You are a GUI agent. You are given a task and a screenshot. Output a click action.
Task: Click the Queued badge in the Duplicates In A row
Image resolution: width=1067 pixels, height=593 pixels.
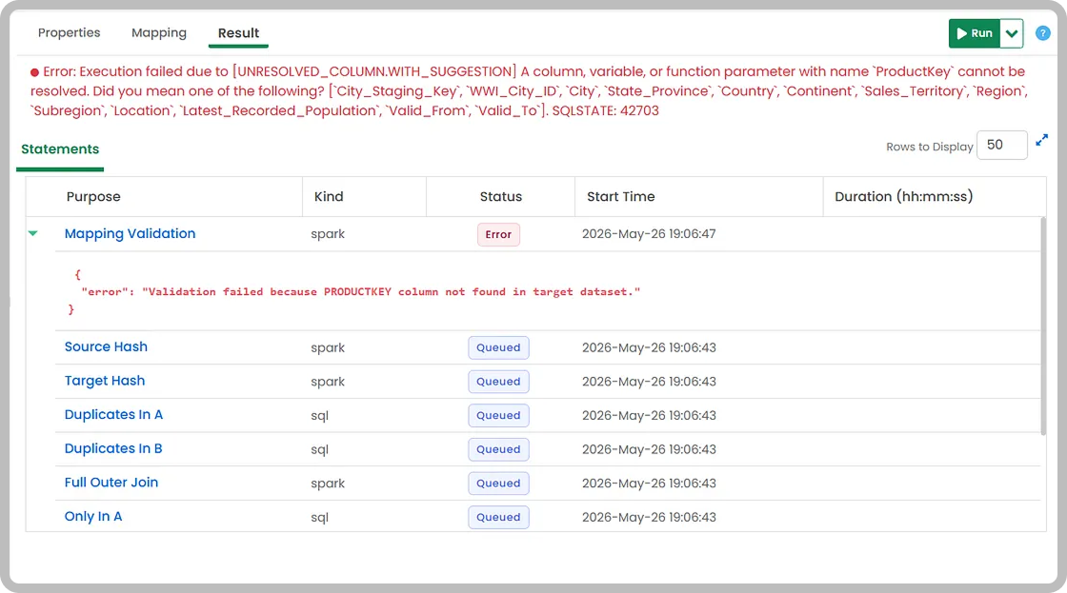pos(498,416)
